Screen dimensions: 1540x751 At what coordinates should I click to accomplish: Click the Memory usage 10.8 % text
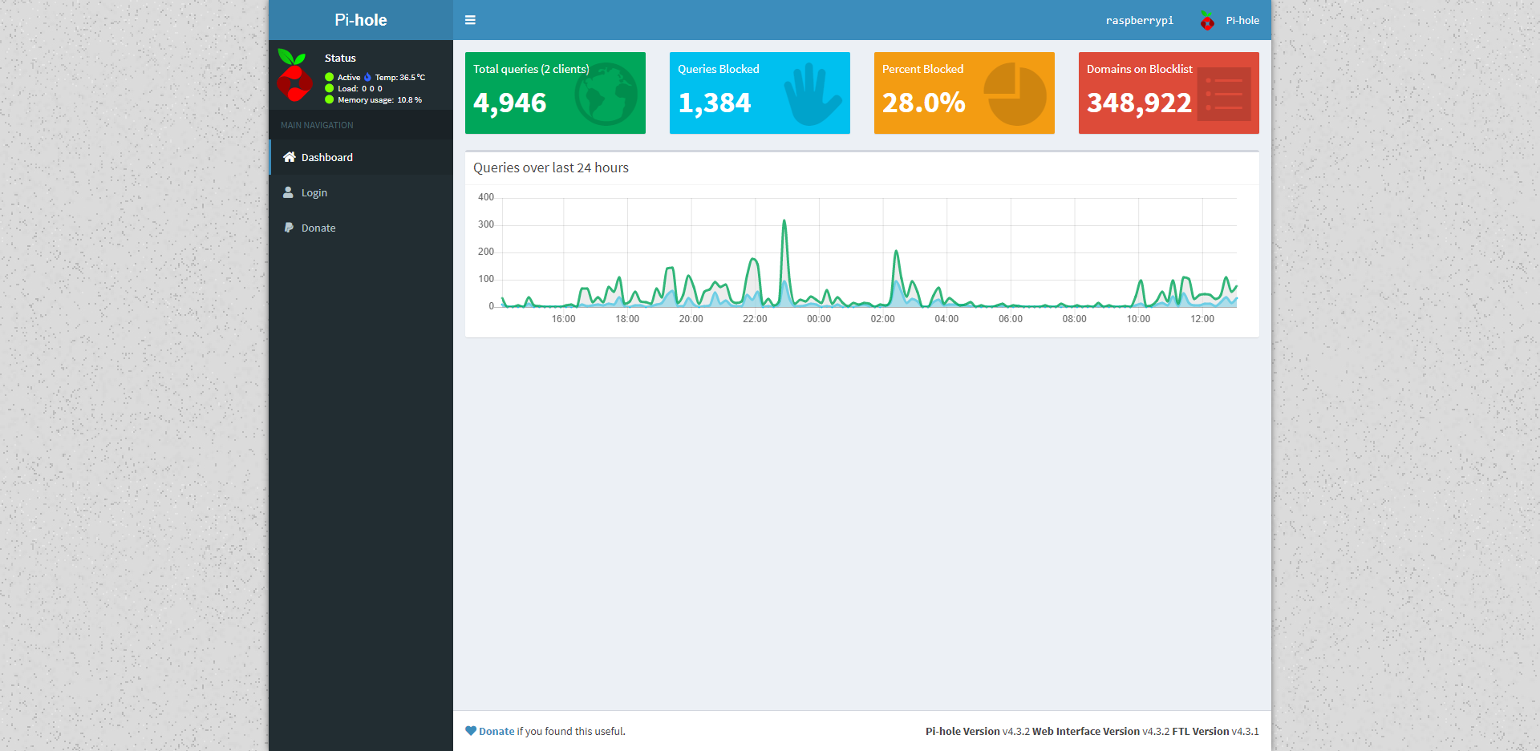click(379, 100)
